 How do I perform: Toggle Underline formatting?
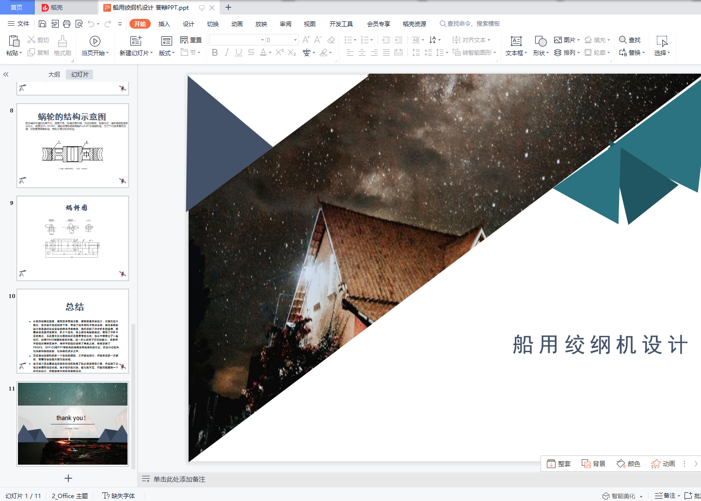(x=239, y=52)
